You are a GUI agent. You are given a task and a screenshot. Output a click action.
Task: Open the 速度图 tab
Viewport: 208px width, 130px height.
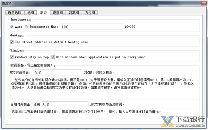[58, 13]
